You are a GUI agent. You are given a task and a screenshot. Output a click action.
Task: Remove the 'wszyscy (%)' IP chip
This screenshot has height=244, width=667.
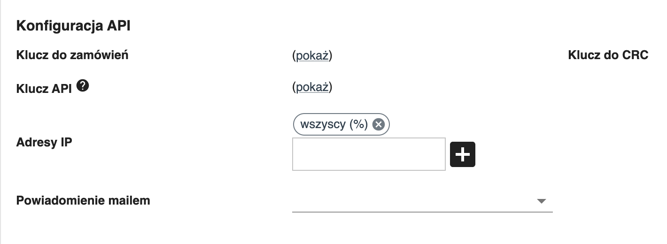(378, 124)
